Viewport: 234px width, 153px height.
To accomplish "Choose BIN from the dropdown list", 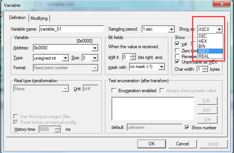I will (202, 46).
